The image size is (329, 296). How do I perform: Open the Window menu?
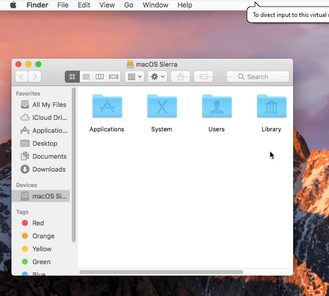coord(155,5)
